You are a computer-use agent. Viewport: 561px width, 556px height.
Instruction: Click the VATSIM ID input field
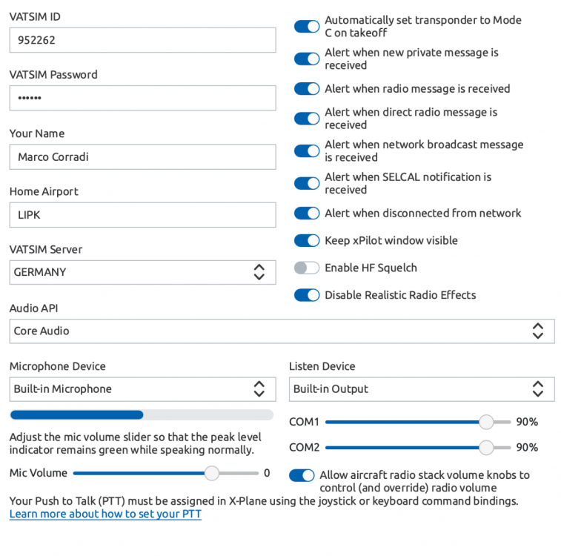pyautogui.click(x=142, y=41)
